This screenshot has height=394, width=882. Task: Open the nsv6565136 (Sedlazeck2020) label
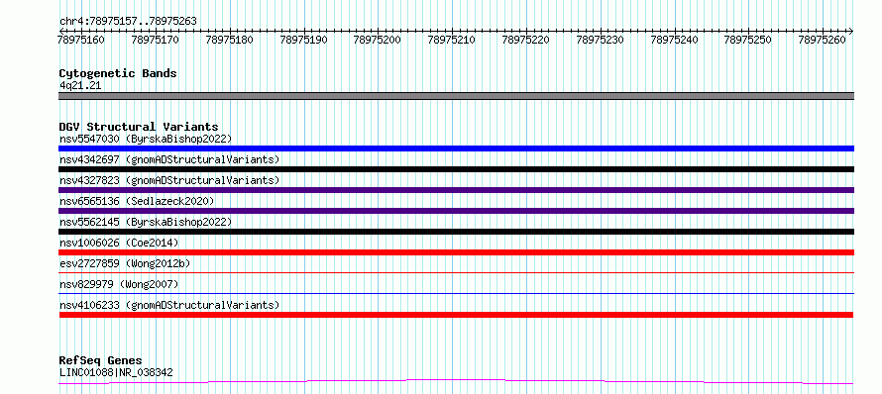[x=137, y=201]
